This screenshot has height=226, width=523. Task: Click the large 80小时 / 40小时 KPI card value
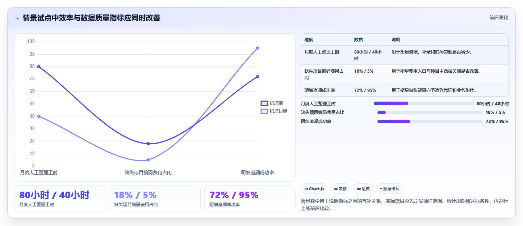[54, 195]
